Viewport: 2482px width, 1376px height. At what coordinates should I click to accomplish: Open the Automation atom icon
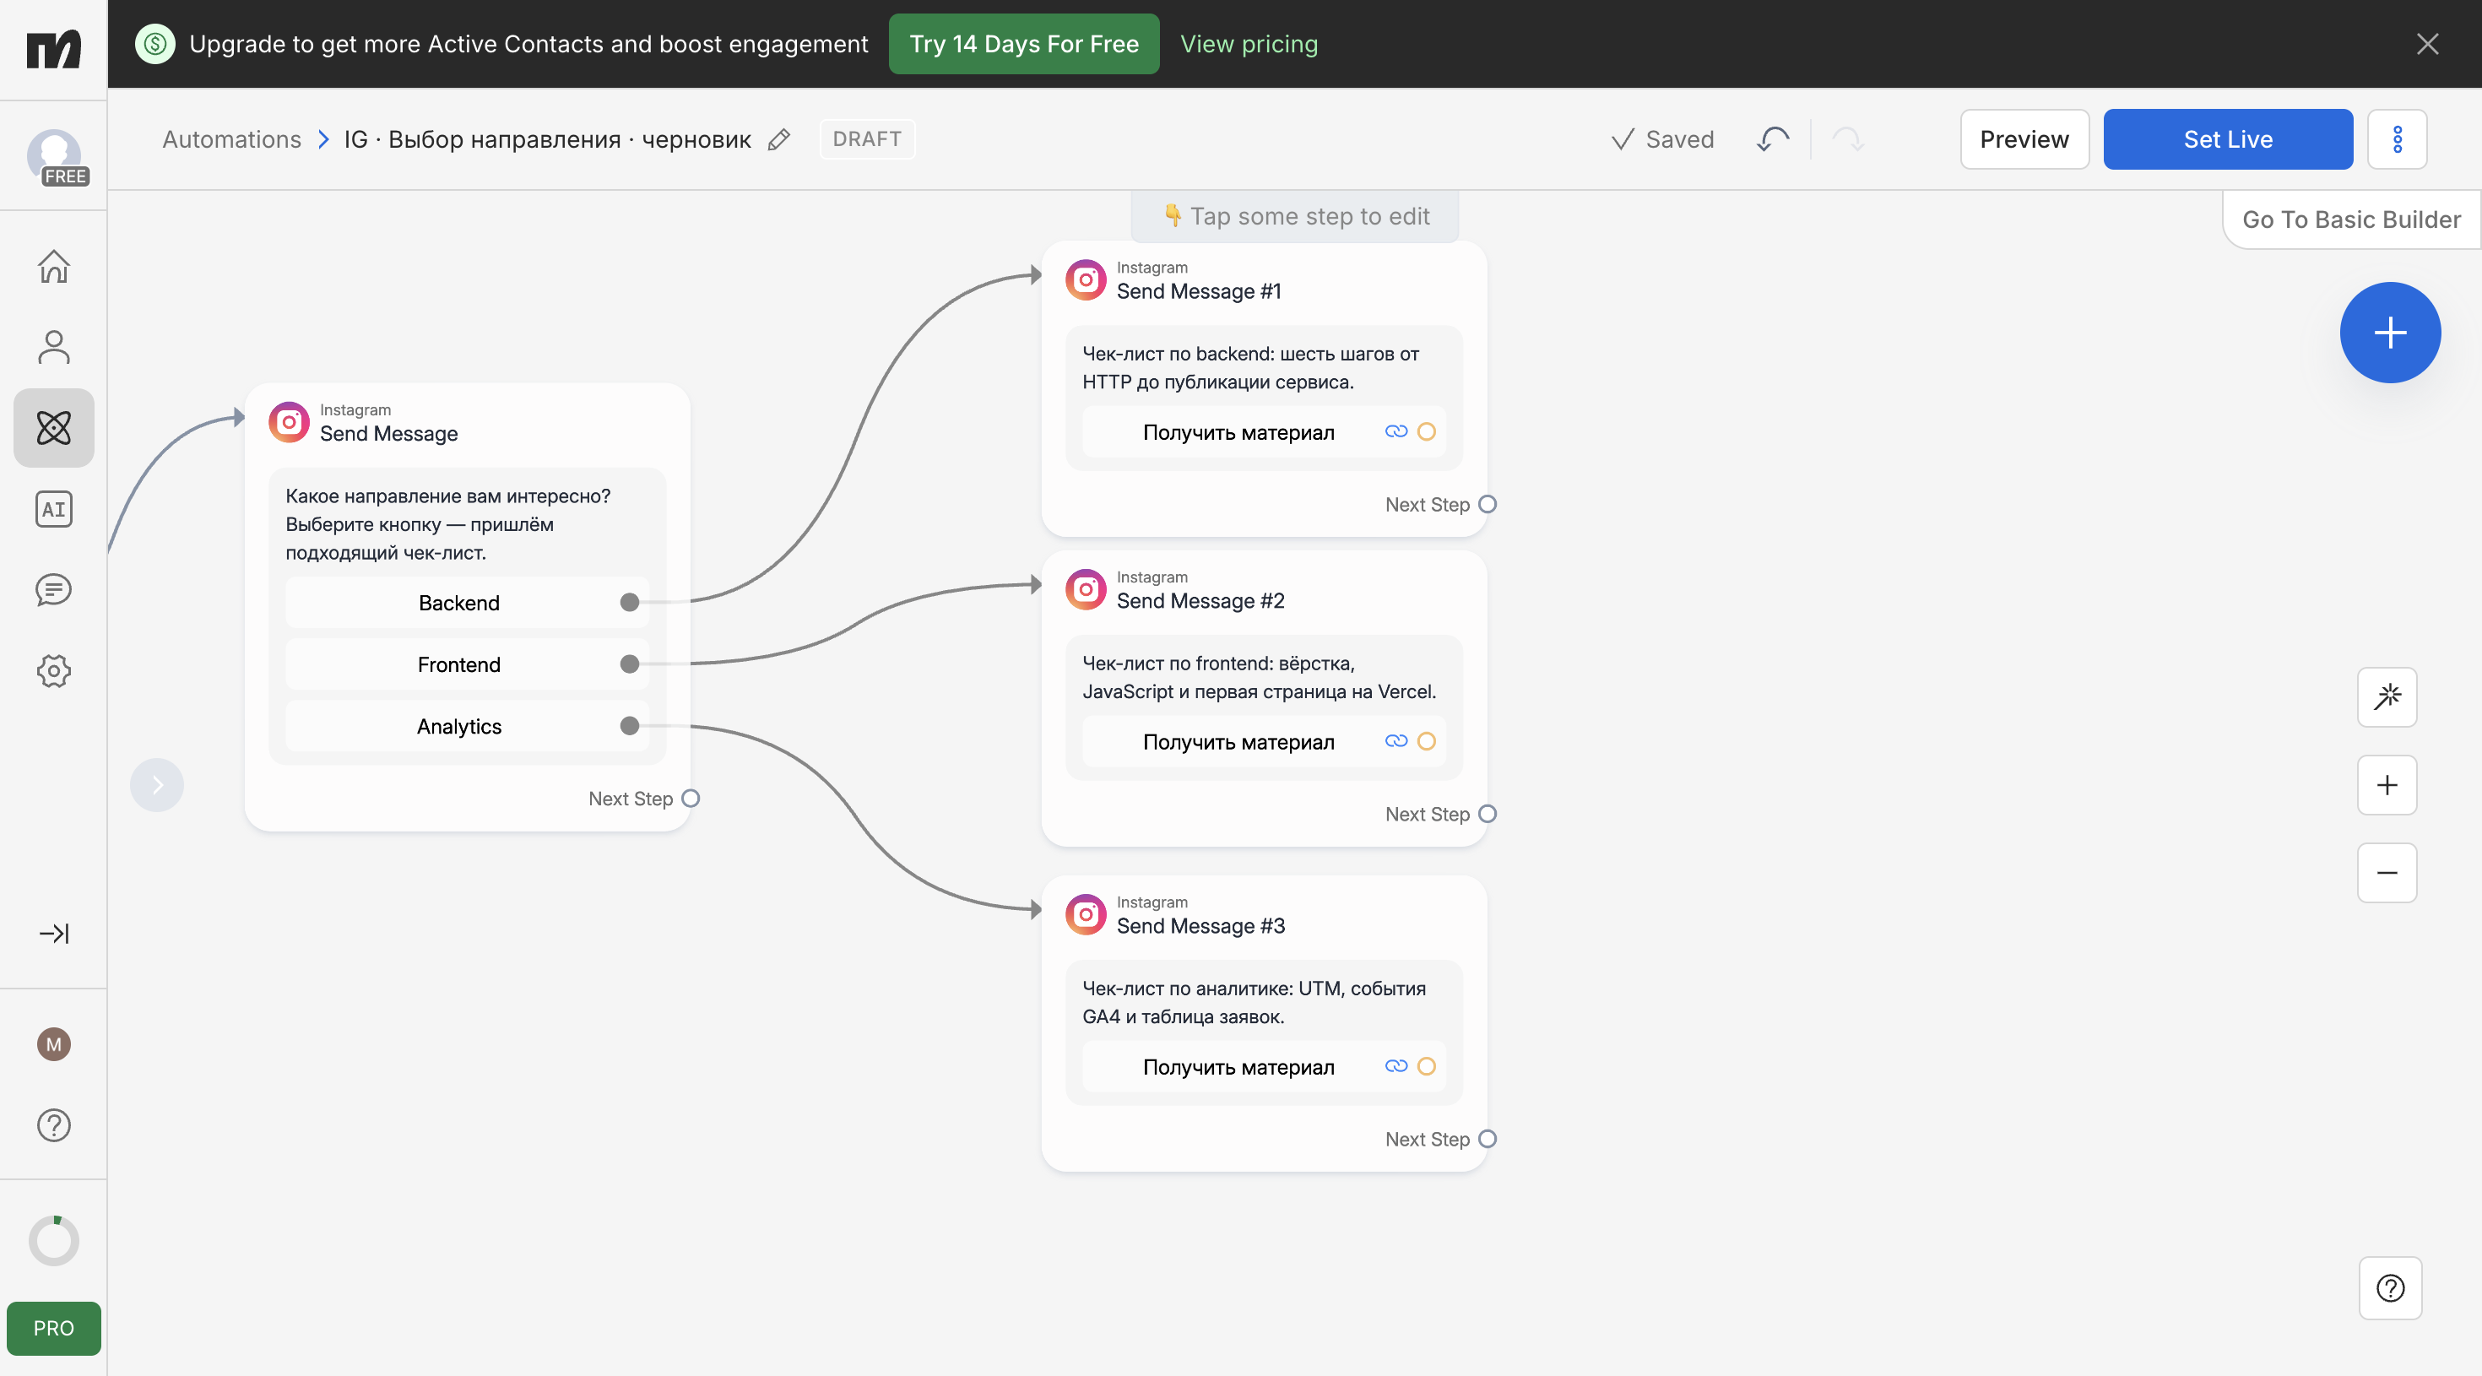tap(54, 428)
